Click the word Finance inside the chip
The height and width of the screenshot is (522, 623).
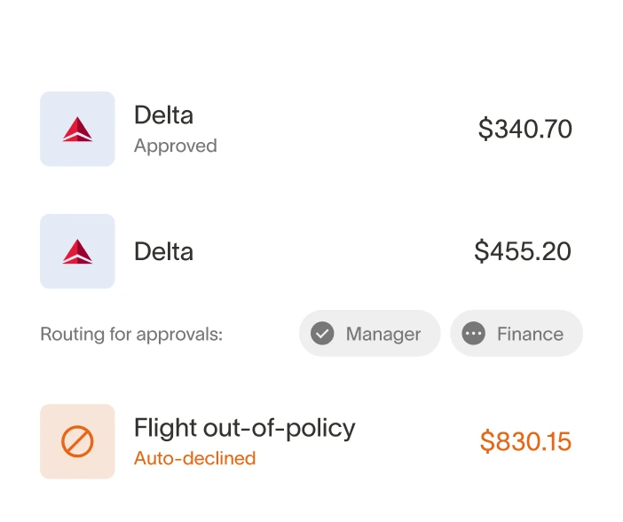point(530,334)
